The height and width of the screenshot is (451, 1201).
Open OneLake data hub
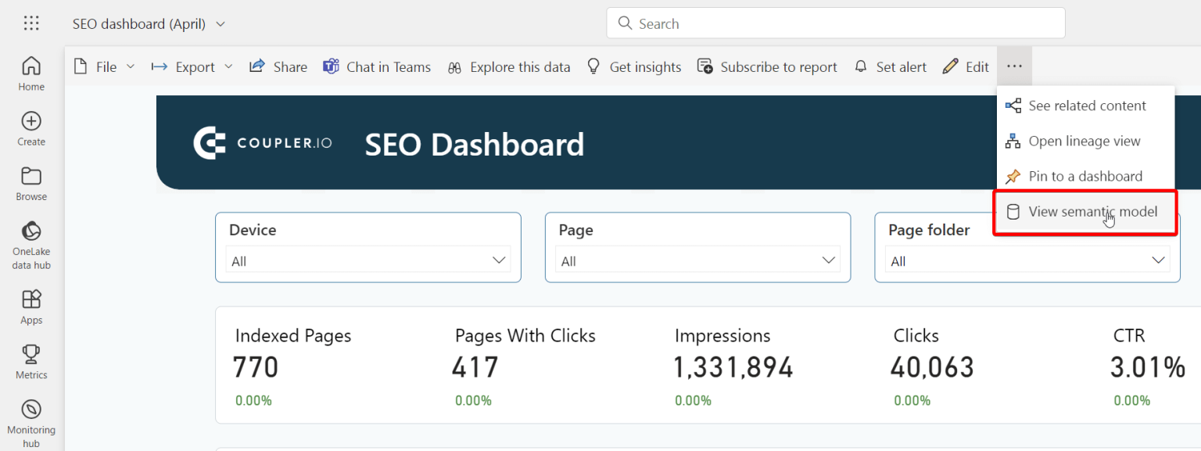tap(31, 244)
